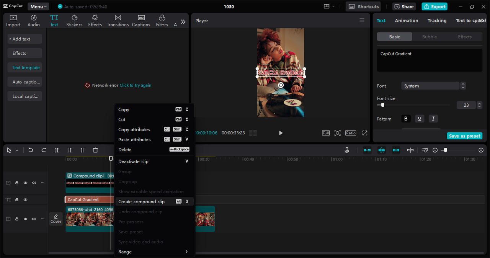Toggle Italic text pattern
Viewport: 490px width, 258px height.
(433, 119)
